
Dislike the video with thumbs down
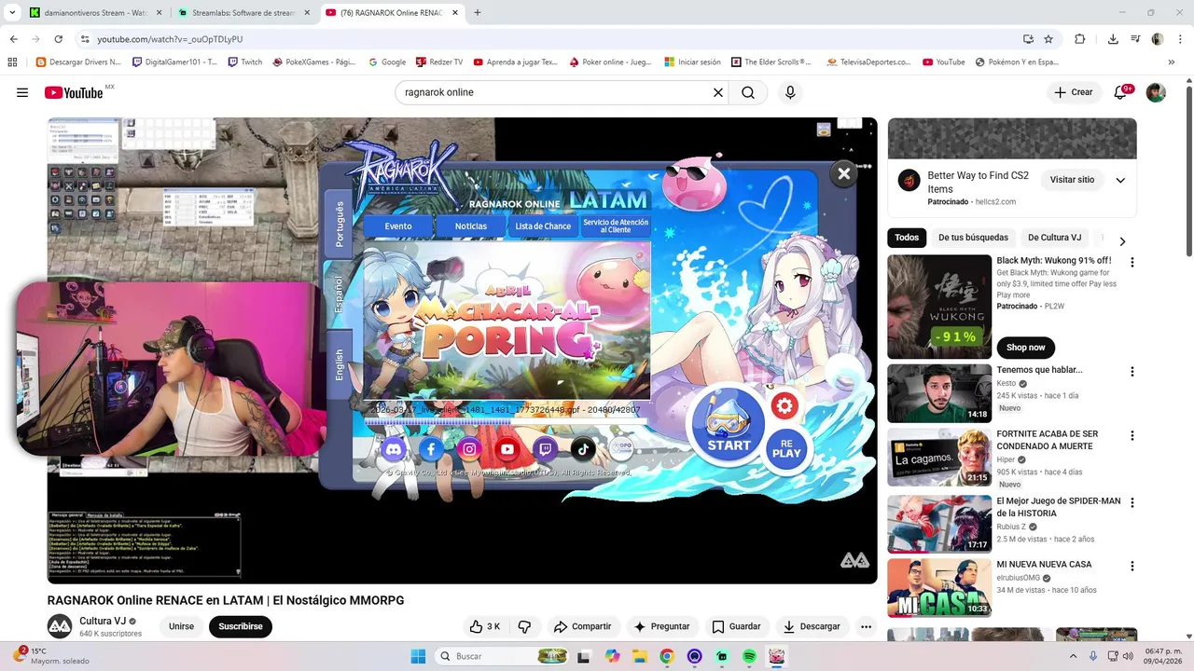click(524, 626)
